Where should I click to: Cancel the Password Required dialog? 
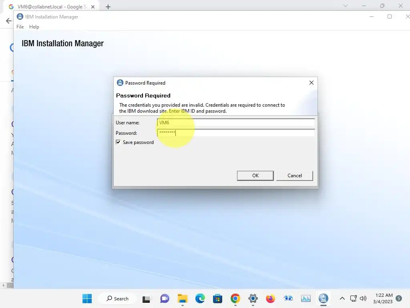[294, 176]
